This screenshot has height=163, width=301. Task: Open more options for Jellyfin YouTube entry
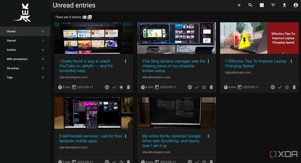coord(125,61)
